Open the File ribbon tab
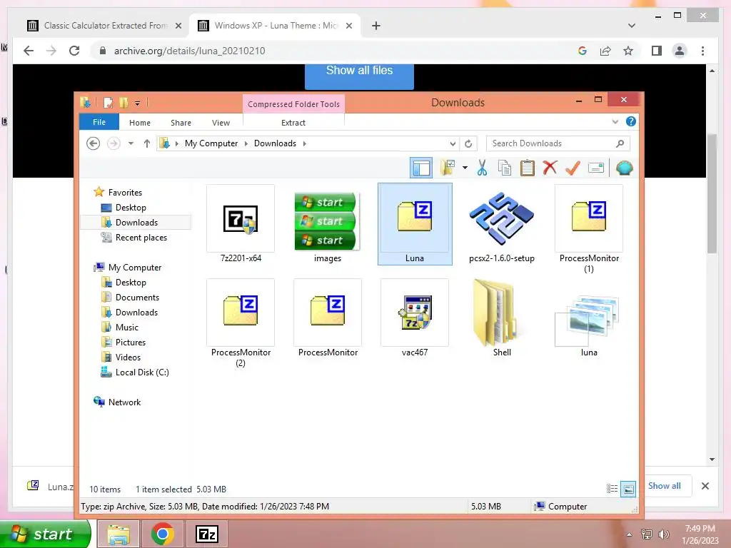Image resolution: width=731 pixels, height=548 pixels. pos(99,122)
